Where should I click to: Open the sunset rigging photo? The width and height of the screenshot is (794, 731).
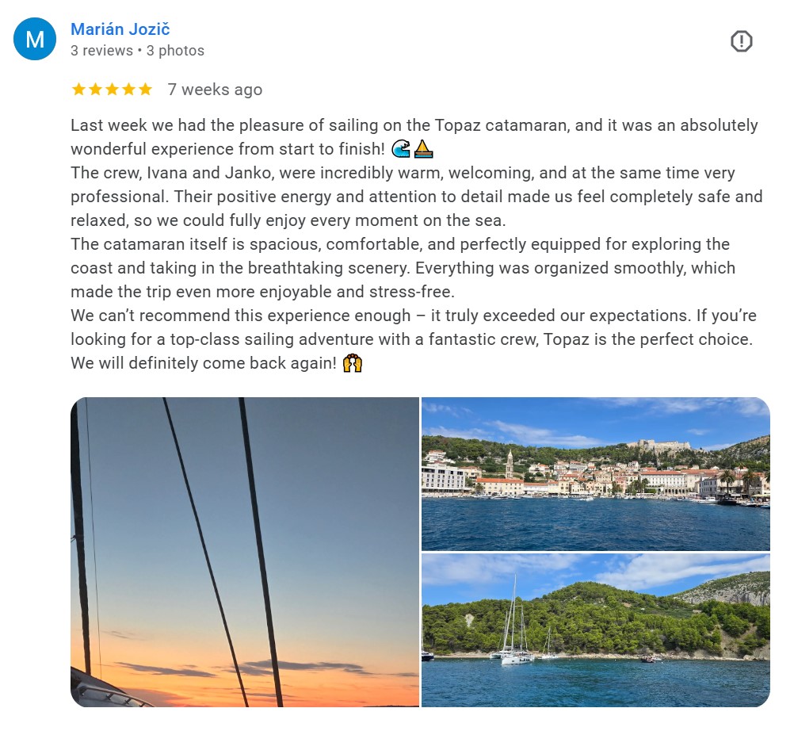coord(244,552)
